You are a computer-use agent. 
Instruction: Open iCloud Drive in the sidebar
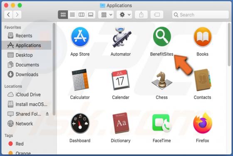point(27,95)
